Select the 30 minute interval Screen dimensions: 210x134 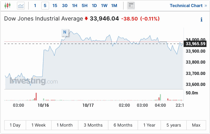[65, 6]
